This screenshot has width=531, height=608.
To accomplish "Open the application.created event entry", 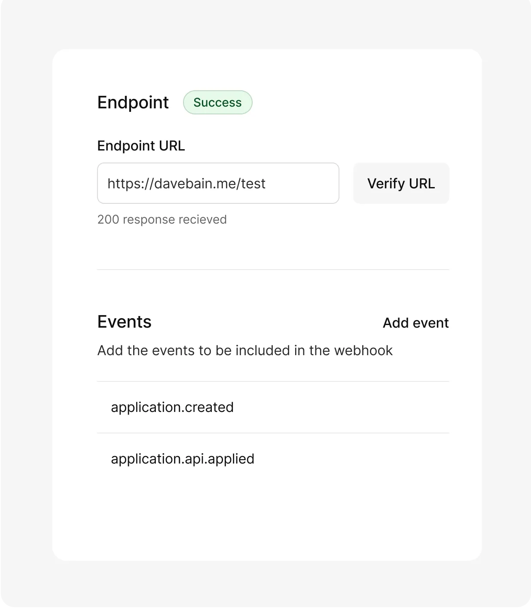I will click(172, 407).
